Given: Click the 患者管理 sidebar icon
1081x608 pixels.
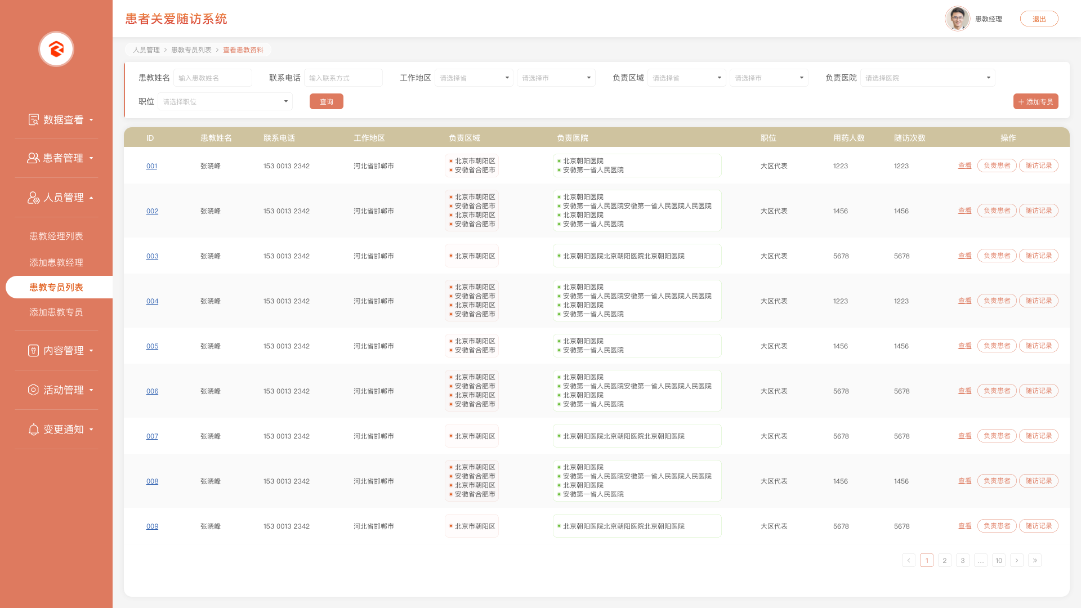Looking at the screenshot, I should tap(33, 158).
